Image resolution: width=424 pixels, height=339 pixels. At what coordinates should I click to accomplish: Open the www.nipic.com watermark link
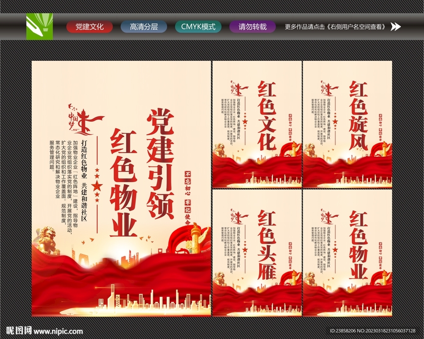pyautogui.click(x=58, y=331)
